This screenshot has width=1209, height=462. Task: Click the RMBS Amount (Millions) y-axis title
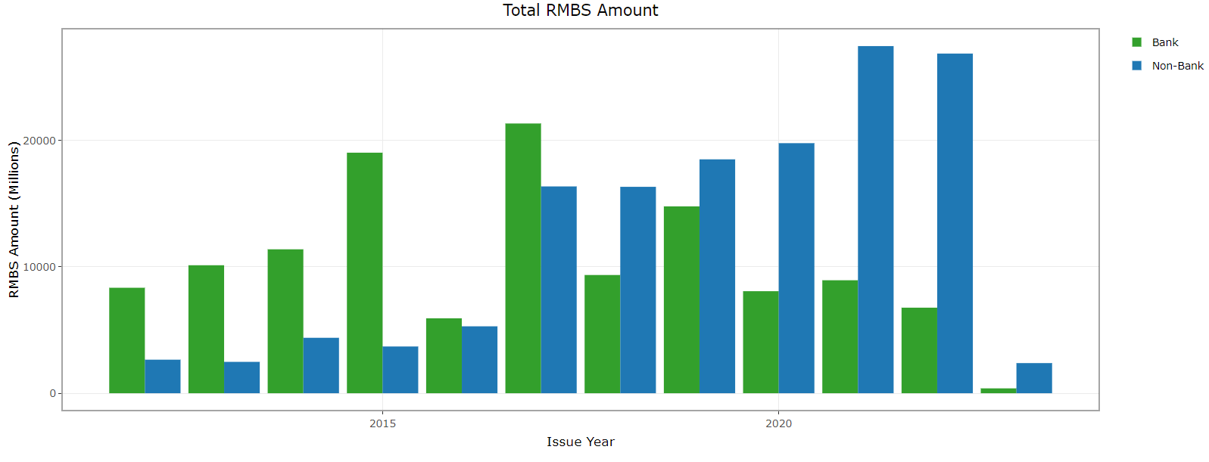click(x=14, y=219)
